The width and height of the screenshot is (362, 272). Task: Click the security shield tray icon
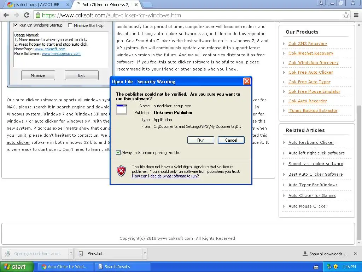[336, 267]
